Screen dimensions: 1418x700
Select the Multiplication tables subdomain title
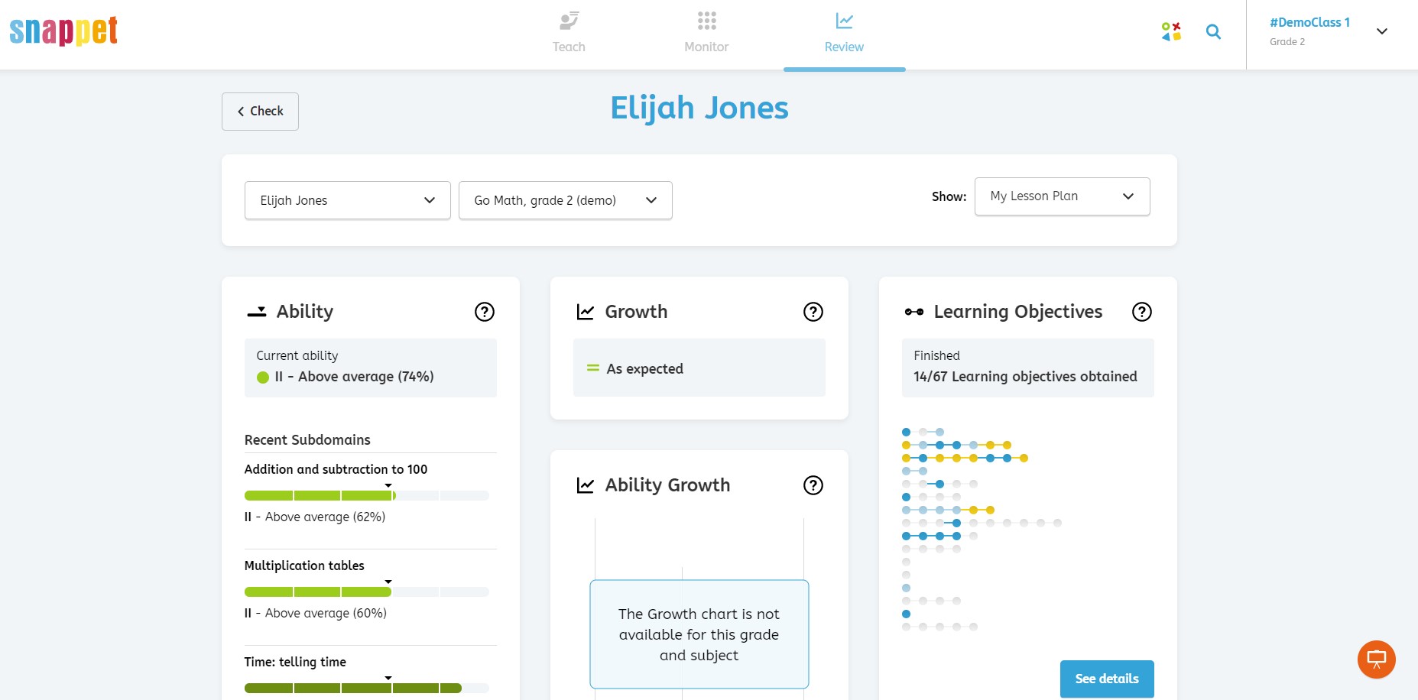coord(304,566)
